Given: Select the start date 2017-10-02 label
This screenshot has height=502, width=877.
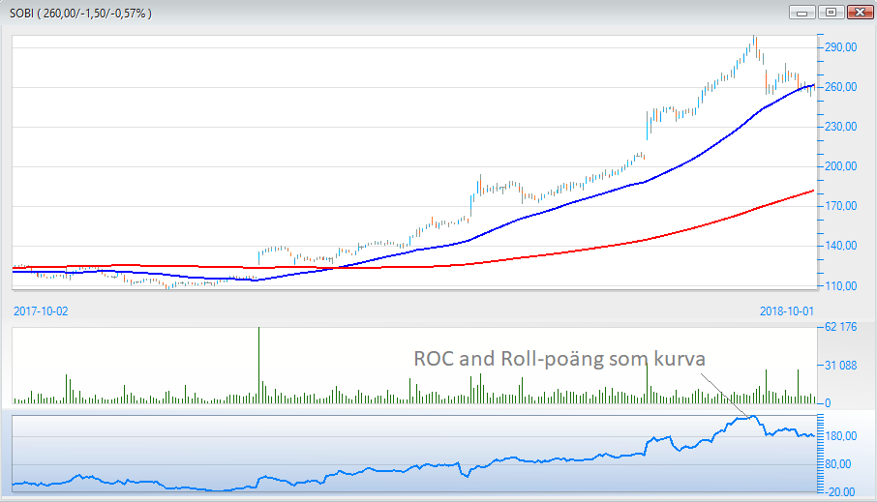Looking at the screenshot, I should coord(41,311).
